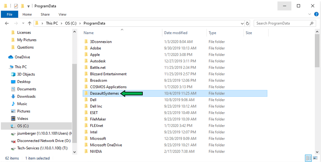Viewport: 321px width, 162px height.
Task: Select the DassaultSystemes folder
Action: (x=104, y=94)
